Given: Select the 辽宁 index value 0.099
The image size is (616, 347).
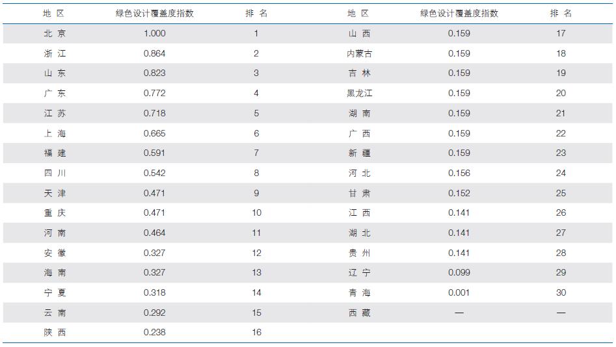Looking at the screenshot, I should [459, 273].
